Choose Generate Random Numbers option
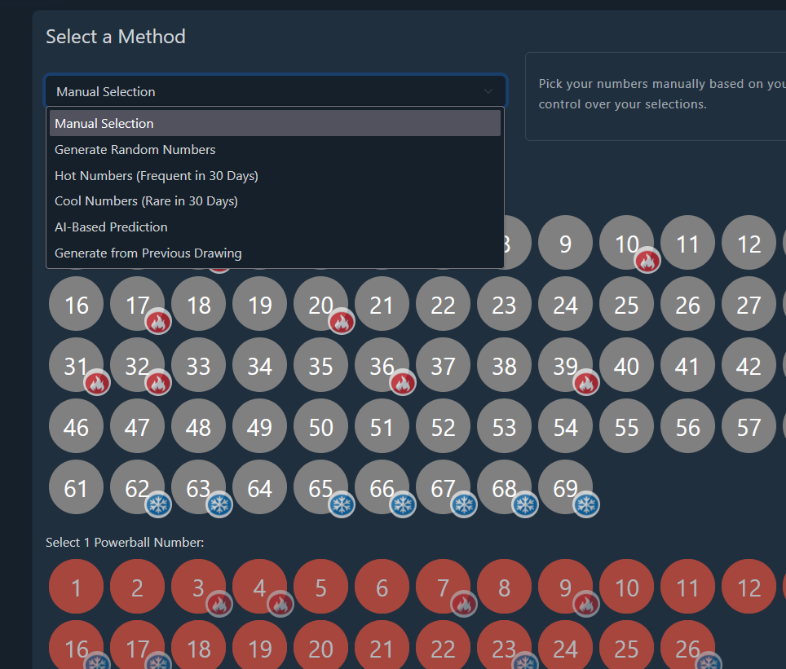 [135, 149]
